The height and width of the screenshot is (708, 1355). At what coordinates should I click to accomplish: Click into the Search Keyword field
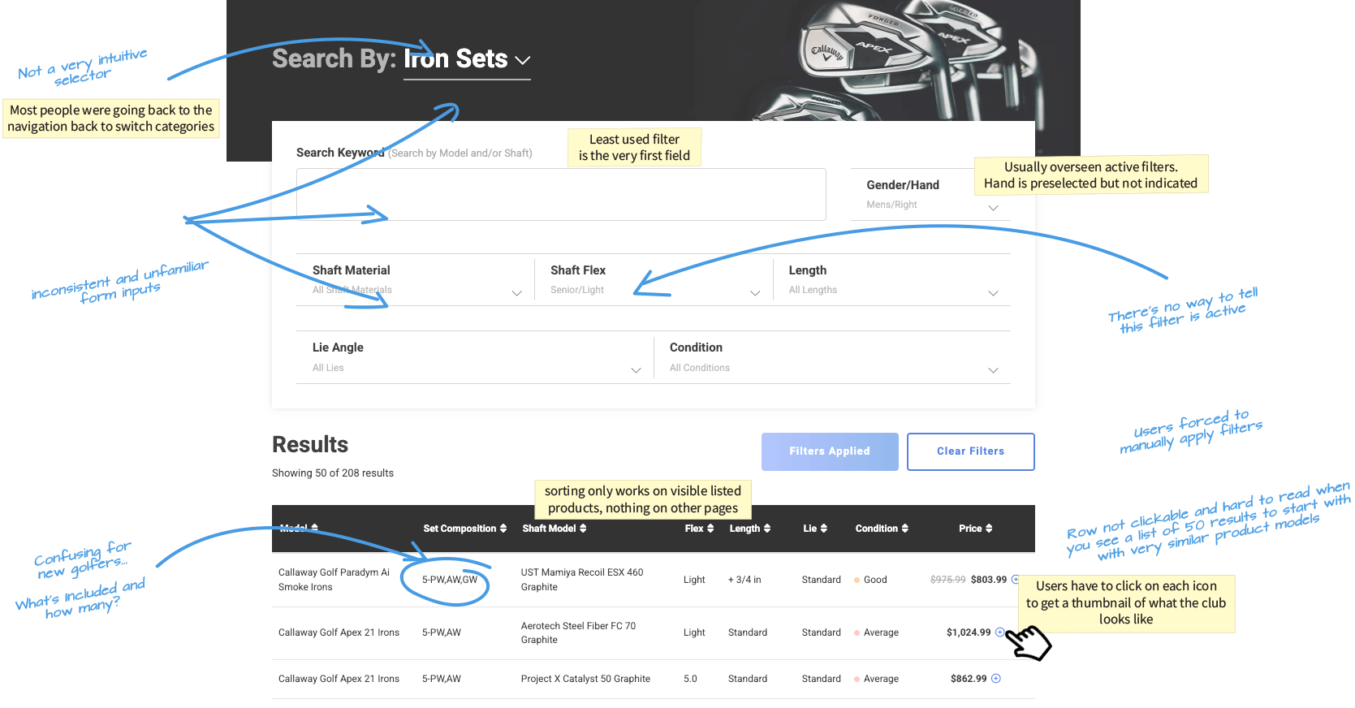560,195
